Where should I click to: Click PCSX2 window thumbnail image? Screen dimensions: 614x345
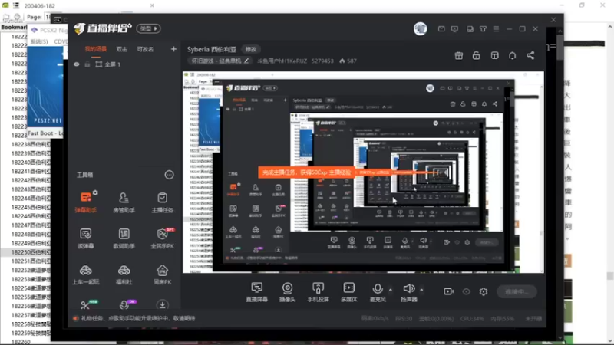[45, 87]
